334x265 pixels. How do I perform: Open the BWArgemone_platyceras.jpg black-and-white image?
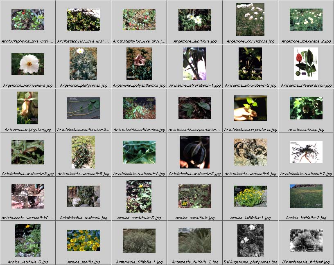[x=250, y=240]
